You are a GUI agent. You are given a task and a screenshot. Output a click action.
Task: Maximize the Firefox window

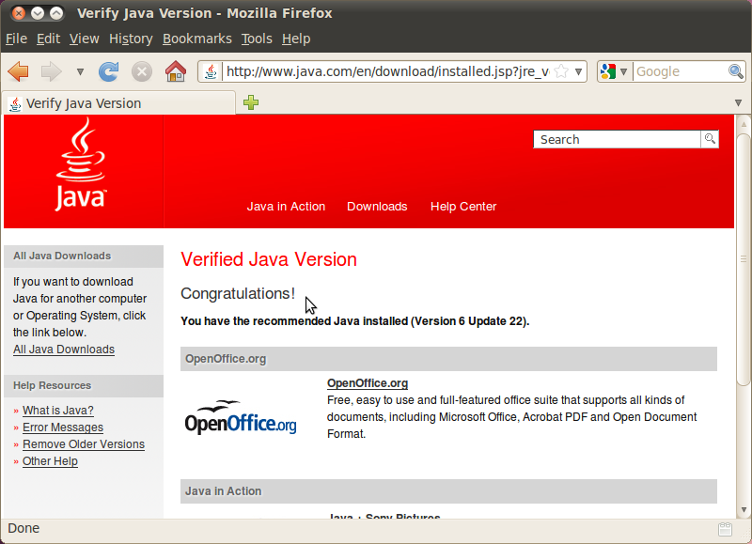56,13
